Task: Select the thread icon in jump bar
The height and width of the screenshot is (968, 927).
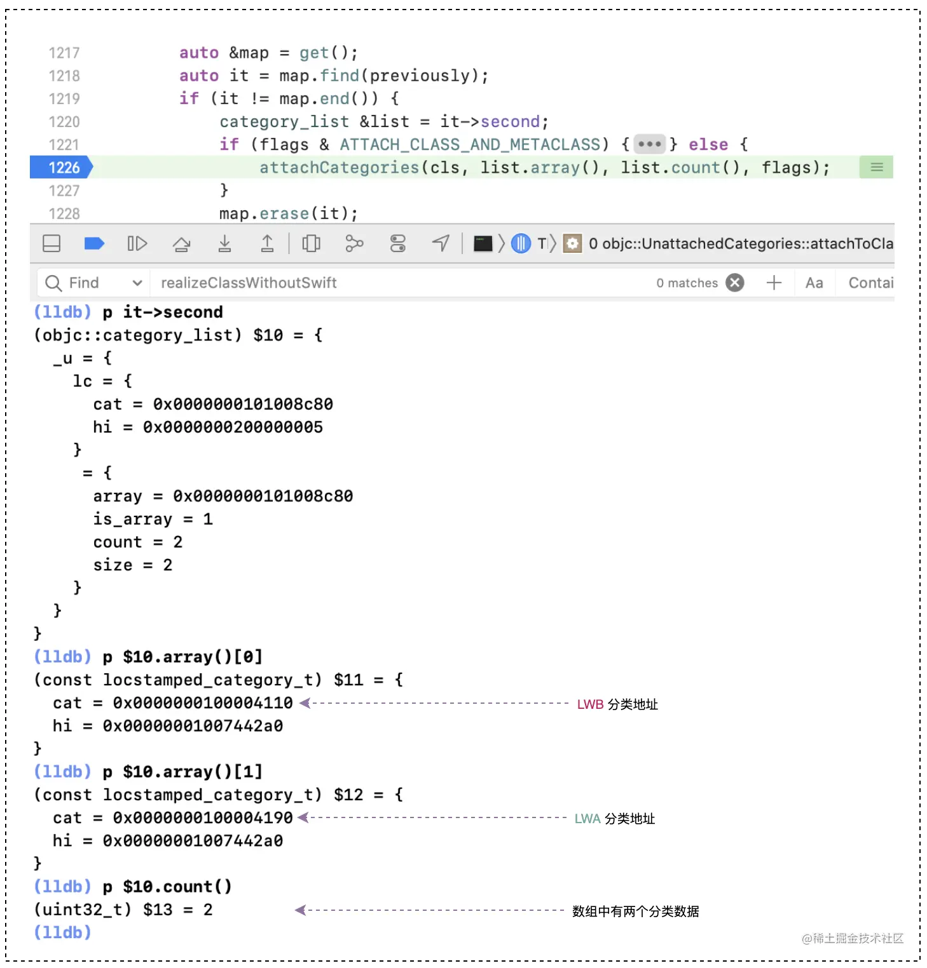Action: coord(521,244)
